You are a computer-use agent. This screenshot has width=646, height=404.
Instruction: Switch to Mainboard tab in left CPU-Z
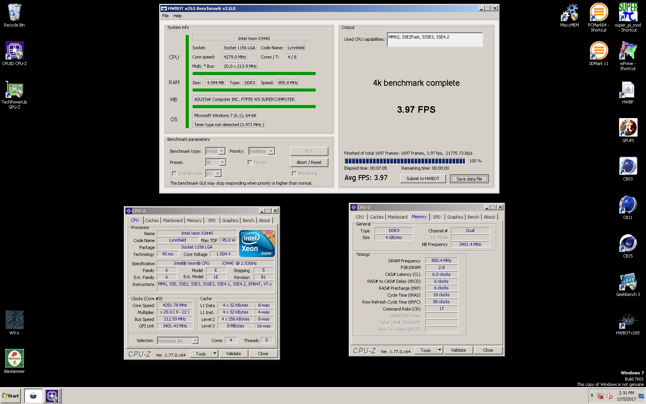pos(173,220)
